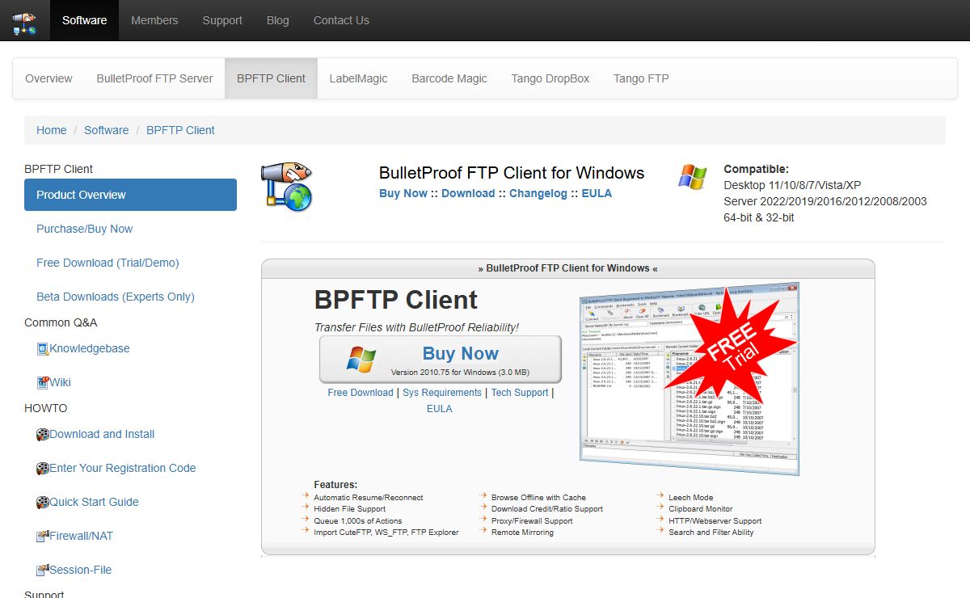Screen dimensions: 970x598
Task: Click the Knowledgebase icon in sidebar
Action: coord(43,349)
